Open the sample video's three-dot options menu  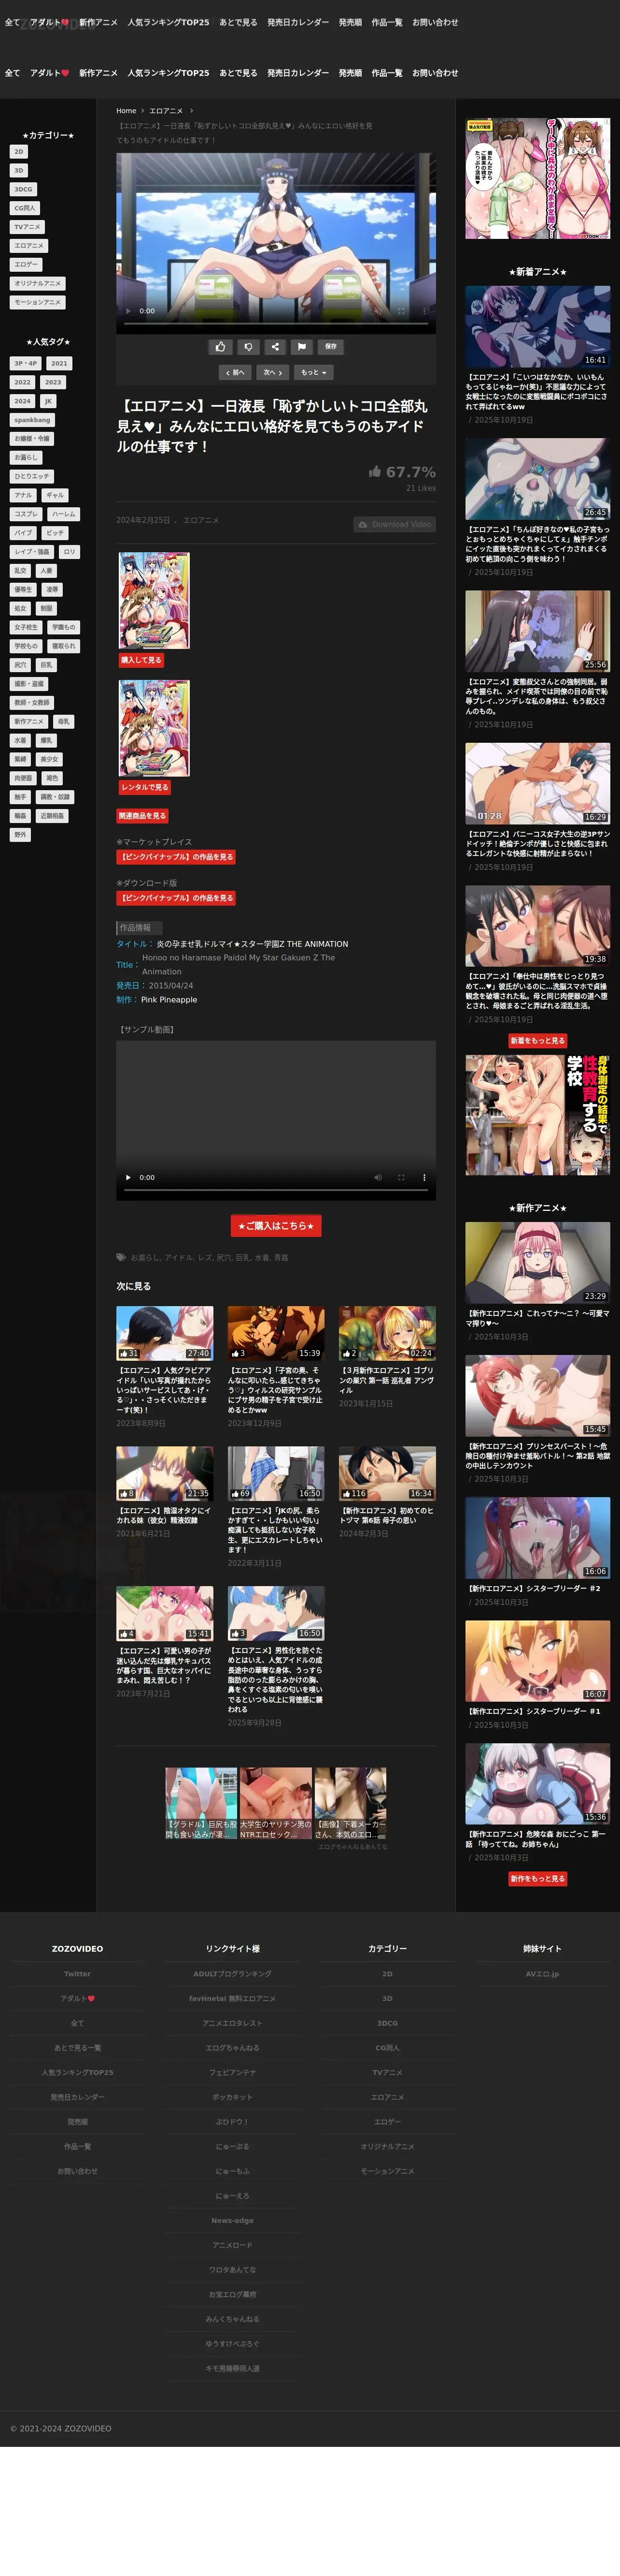tap(423, 1177)
